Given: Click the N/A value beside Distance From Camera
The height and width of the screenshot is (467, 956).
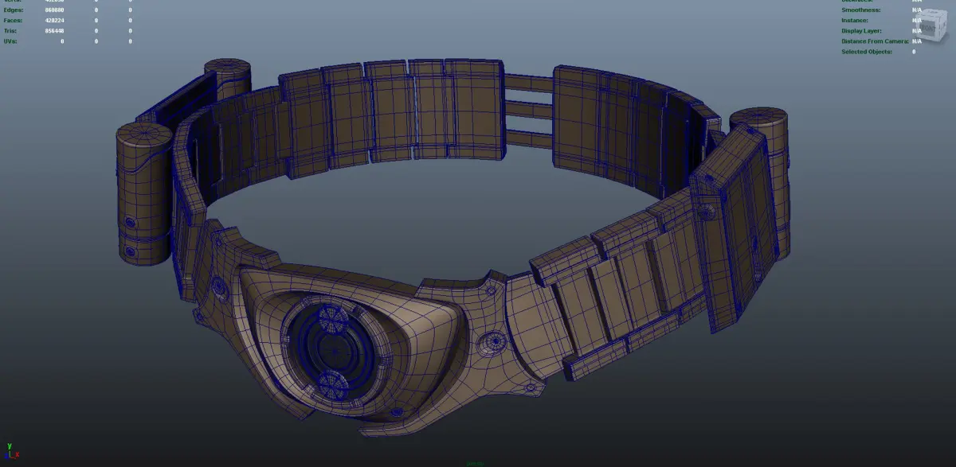Looking at the screenshot, I should pos(917,41).
